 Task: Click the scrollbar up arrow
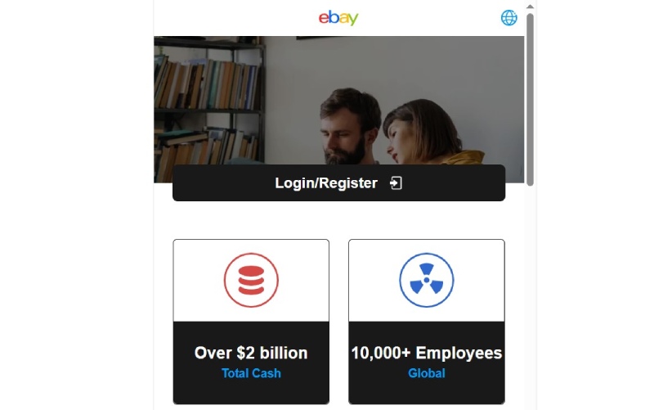pos(530,7)
